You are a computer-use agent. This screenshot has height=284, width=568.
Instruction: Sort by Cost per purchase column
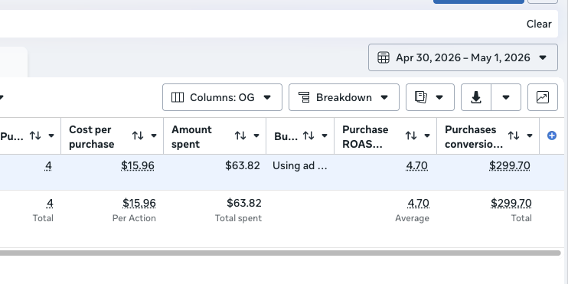point(138,135)
